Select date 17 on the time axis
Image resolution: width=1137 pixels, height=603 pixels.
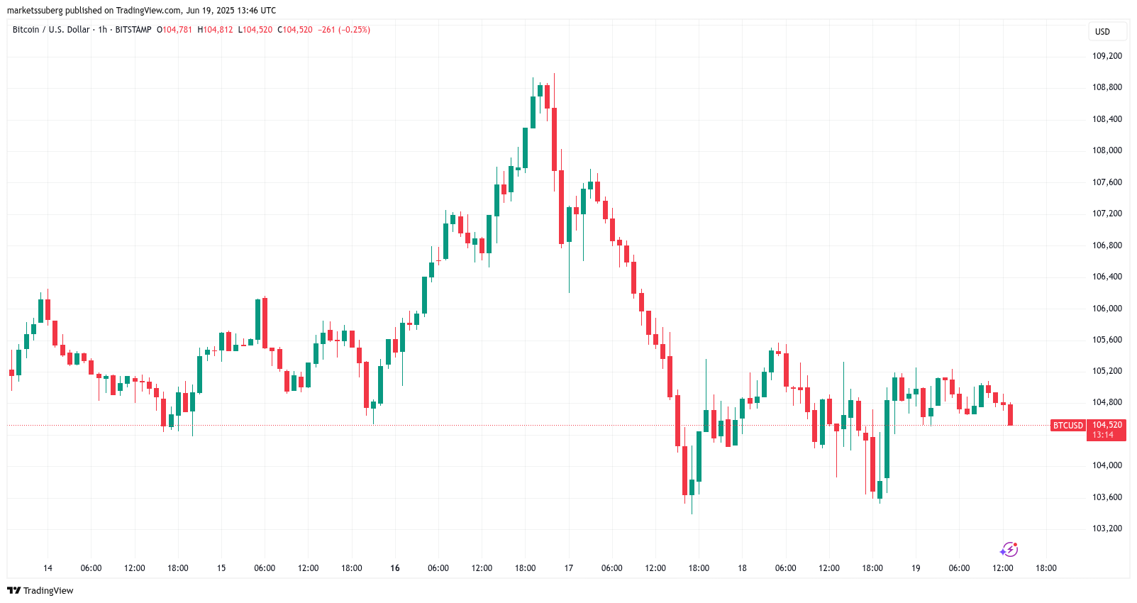pos(569,568)
